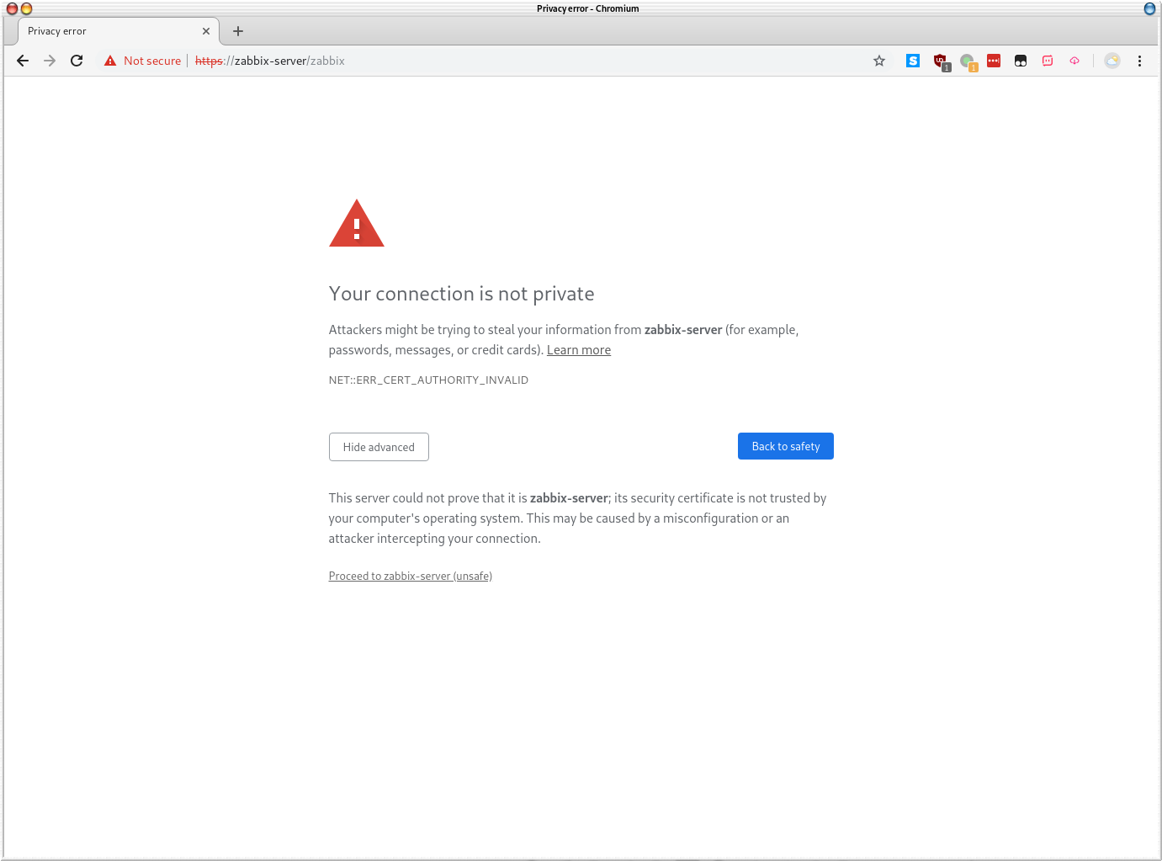Click the Not secure warning triangle icon
1162x861 pixels.
click(110, 61)
